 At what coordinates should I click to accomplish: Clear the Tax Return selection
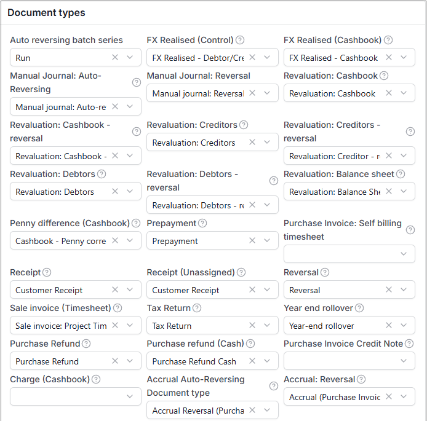(252, 325)
